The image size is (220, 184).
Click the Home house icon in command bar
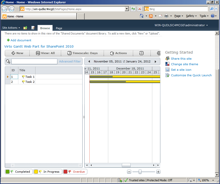click(x=142, y=16)
